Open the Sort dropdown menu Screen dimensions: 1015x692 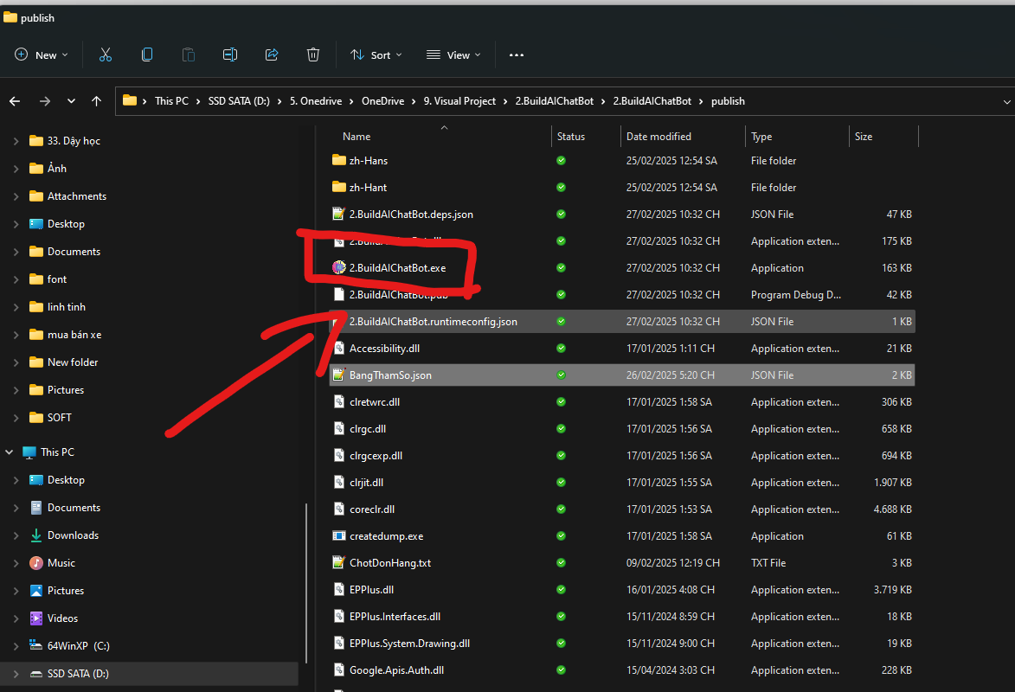tap(376, 54)
